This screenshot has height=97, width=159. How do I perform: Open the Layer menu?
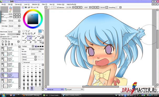click(27, 4)
